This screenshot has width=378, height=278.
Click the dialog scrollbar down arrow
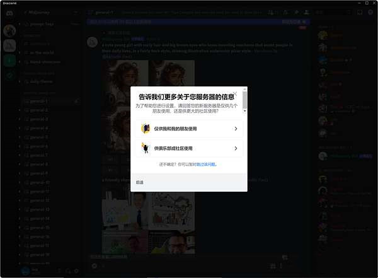coord(244,111)
